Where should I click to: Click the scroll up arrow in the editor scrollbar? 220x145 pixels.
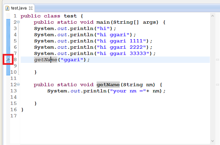coord(213,16)
